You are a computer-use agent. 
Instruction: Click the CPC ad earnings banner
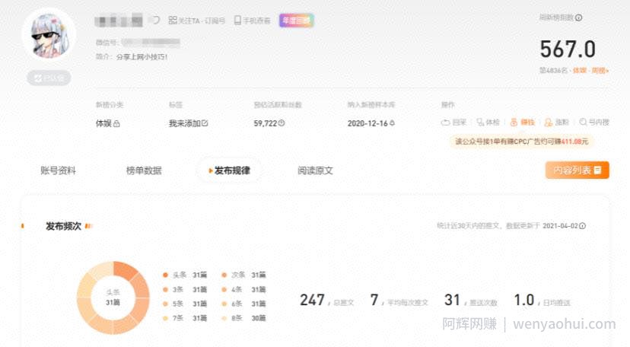pyautogui.click(x=521, y=142)
